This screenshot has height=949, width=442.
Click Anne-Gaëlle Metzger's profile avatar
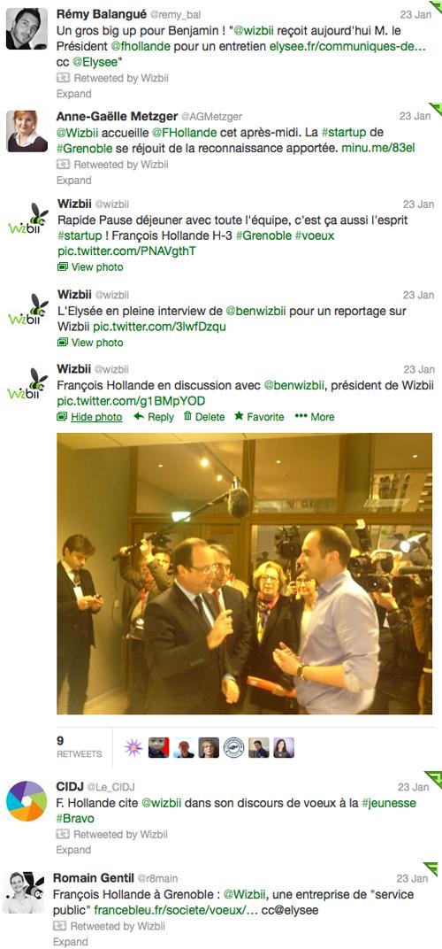[x=27, y=131]
